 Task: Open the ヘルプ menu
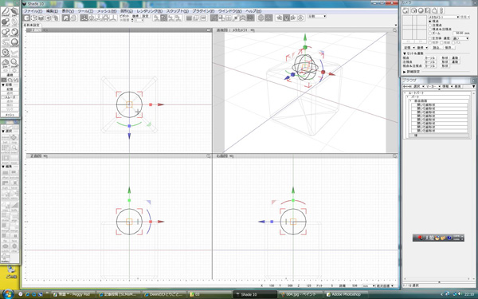[253, 11]
